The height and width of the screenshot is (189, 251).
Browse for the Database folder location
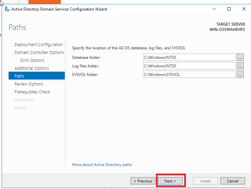(240, 58)
